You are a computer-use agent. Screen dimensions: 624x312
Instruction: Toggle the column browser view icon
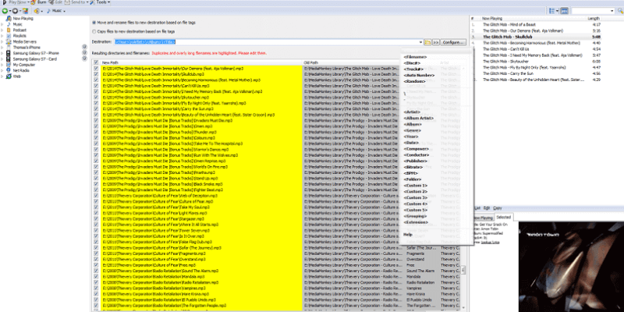pos(564,11)
